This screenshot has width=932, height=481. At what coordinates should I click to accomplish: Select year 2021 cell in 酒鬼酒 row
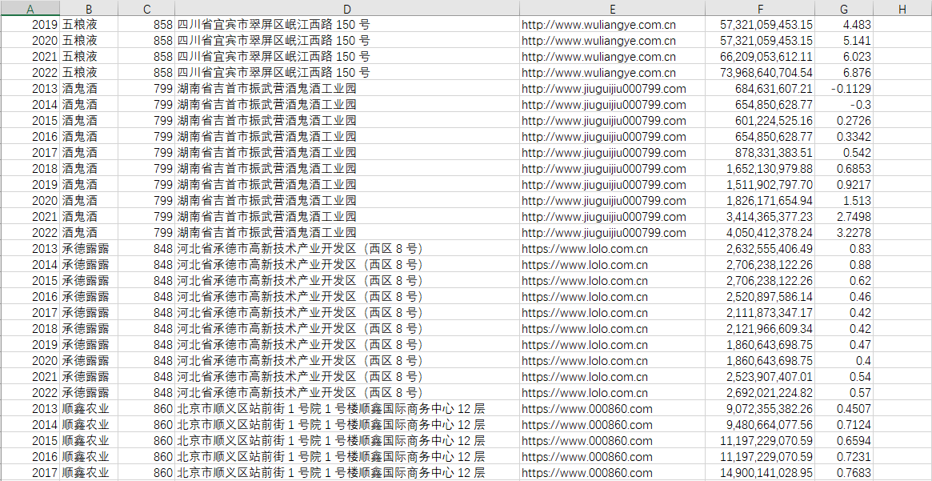coord(30,217)
